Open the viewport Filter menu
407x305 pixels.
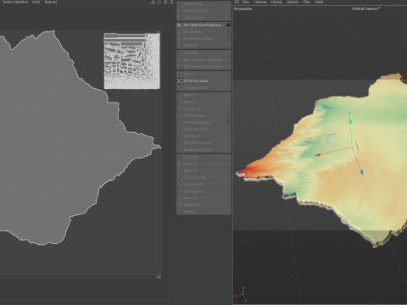click(x=307, y=2)
